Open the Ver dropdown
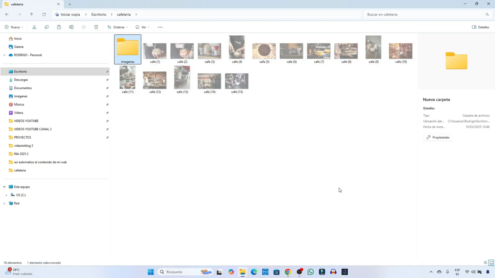 (143, 27)
